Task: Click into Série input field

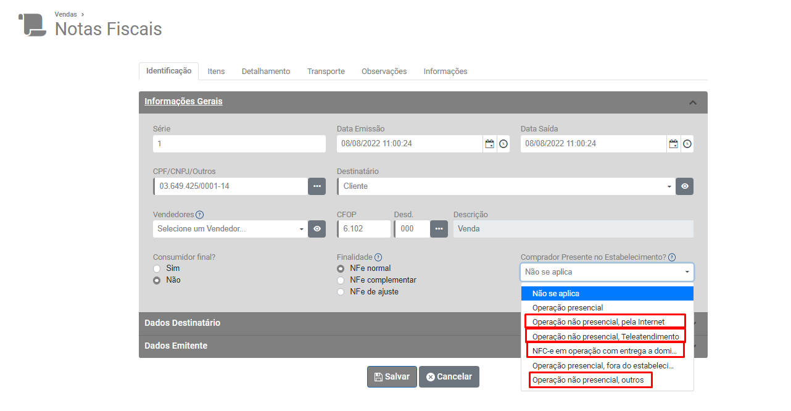Action: pyautogui.click(x=239, y=144)
